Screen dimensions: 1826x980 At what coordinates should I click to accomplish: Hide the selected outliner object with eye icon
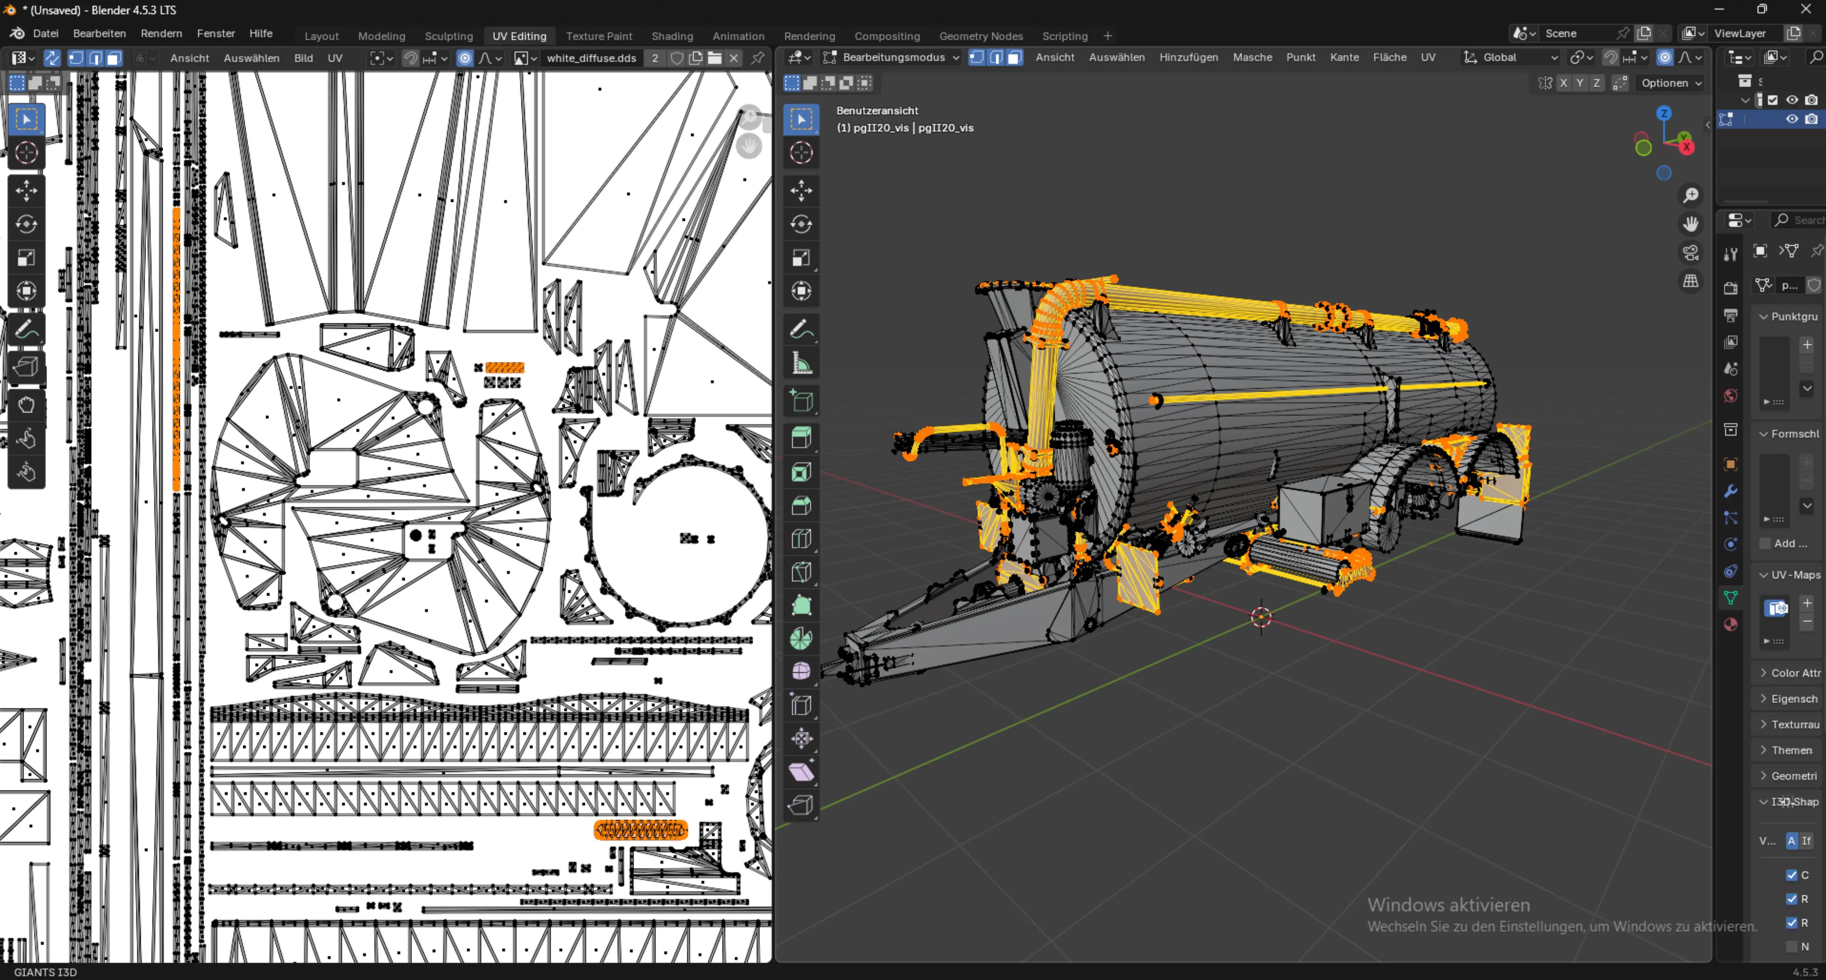1791,119
